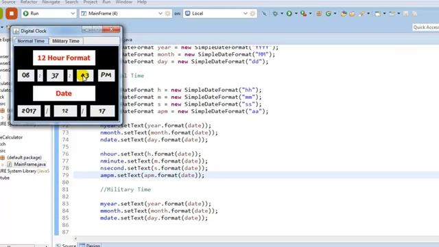Click JRE System Library tree entry
The width and height of the screenshot is (439, 247).
click(25, 171)
